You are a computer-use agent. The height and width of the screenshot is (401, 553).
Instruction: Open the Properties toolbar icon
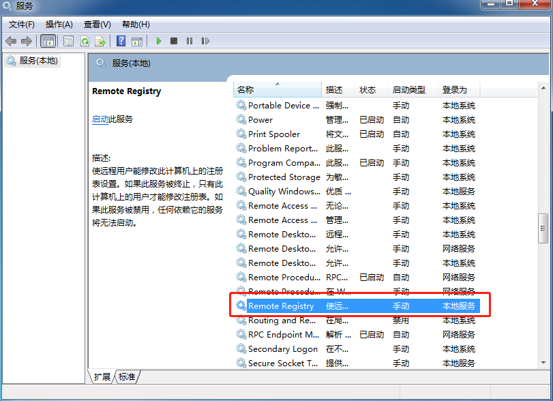coord(68,42)
